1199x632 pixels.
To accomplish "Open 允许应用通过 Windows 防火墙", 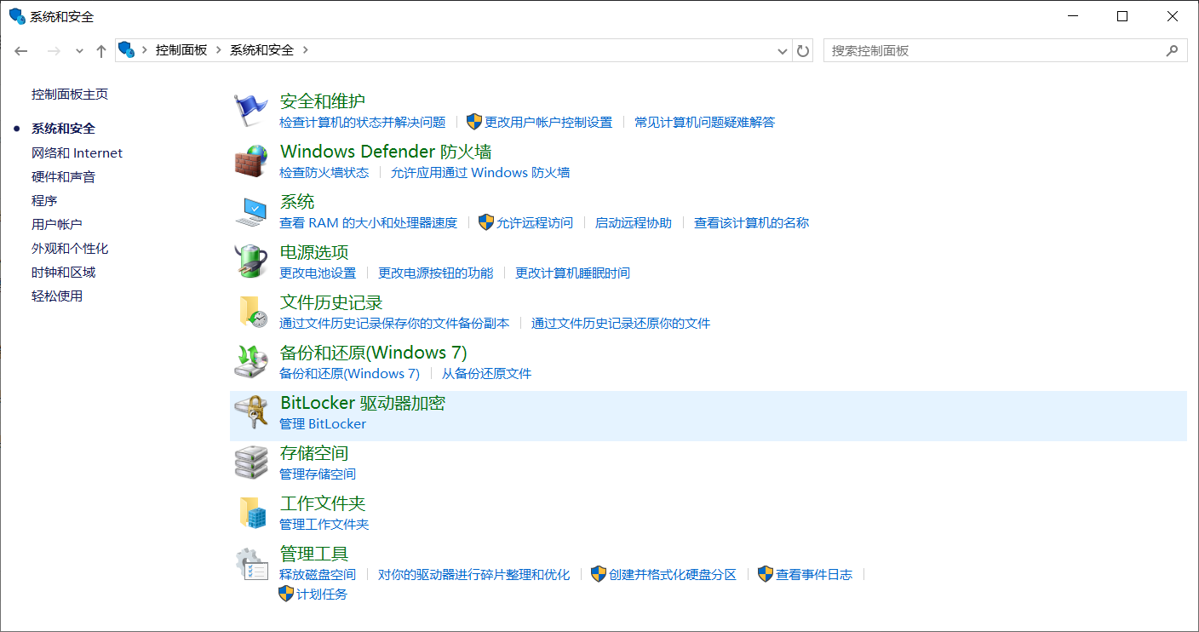I will tap(480, 172).
